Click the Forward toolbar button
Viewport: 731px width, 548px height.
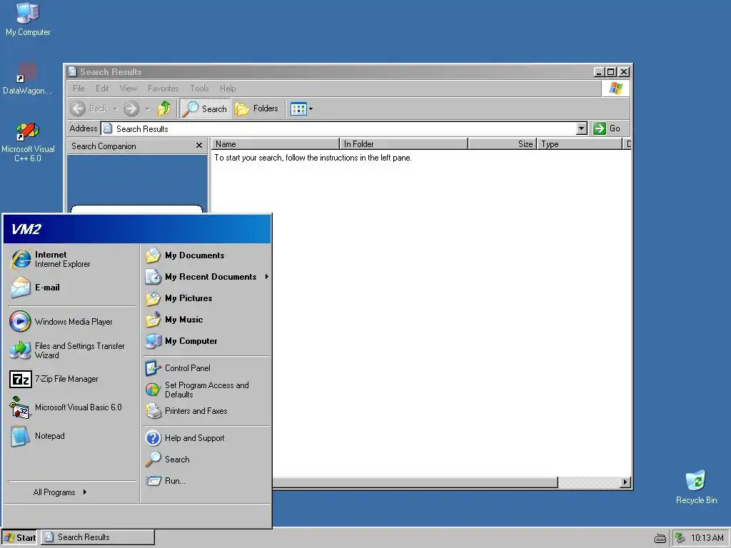[x=131, y=108]
